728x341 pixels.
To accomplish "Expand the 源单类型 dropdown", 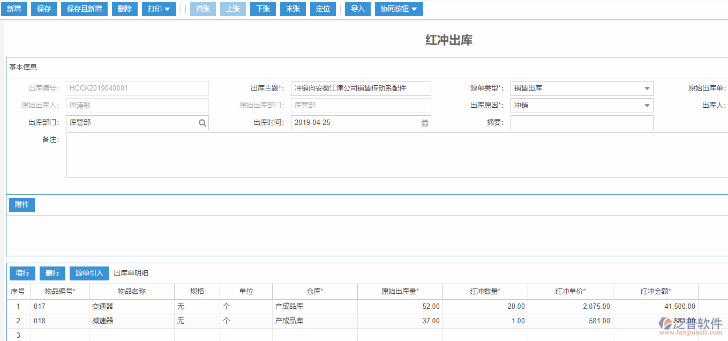I will coord(647,88).
